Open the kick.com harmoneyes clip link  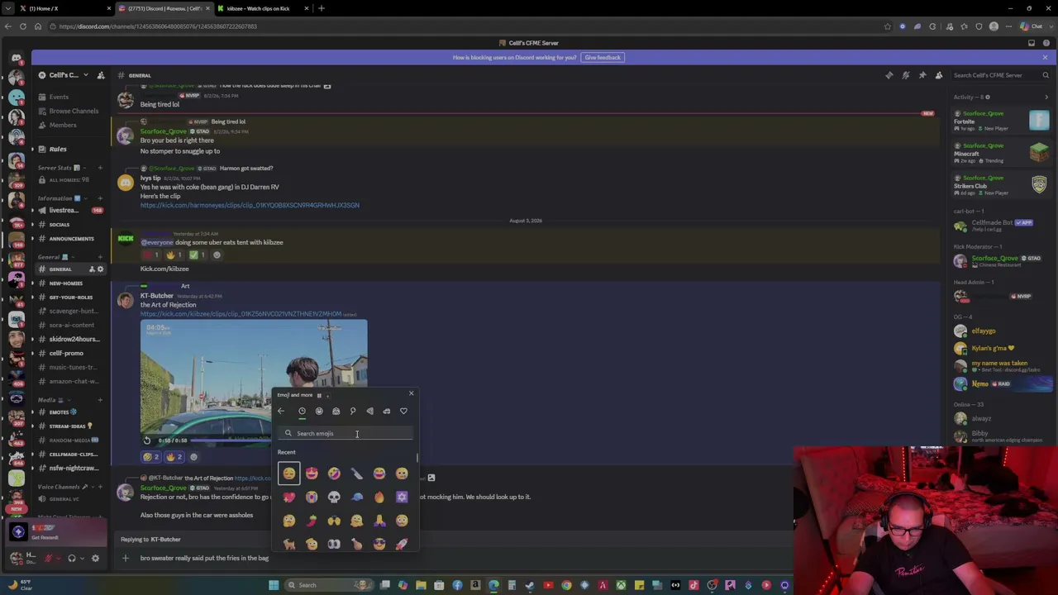pyautogui.click(x=250, y=205)
